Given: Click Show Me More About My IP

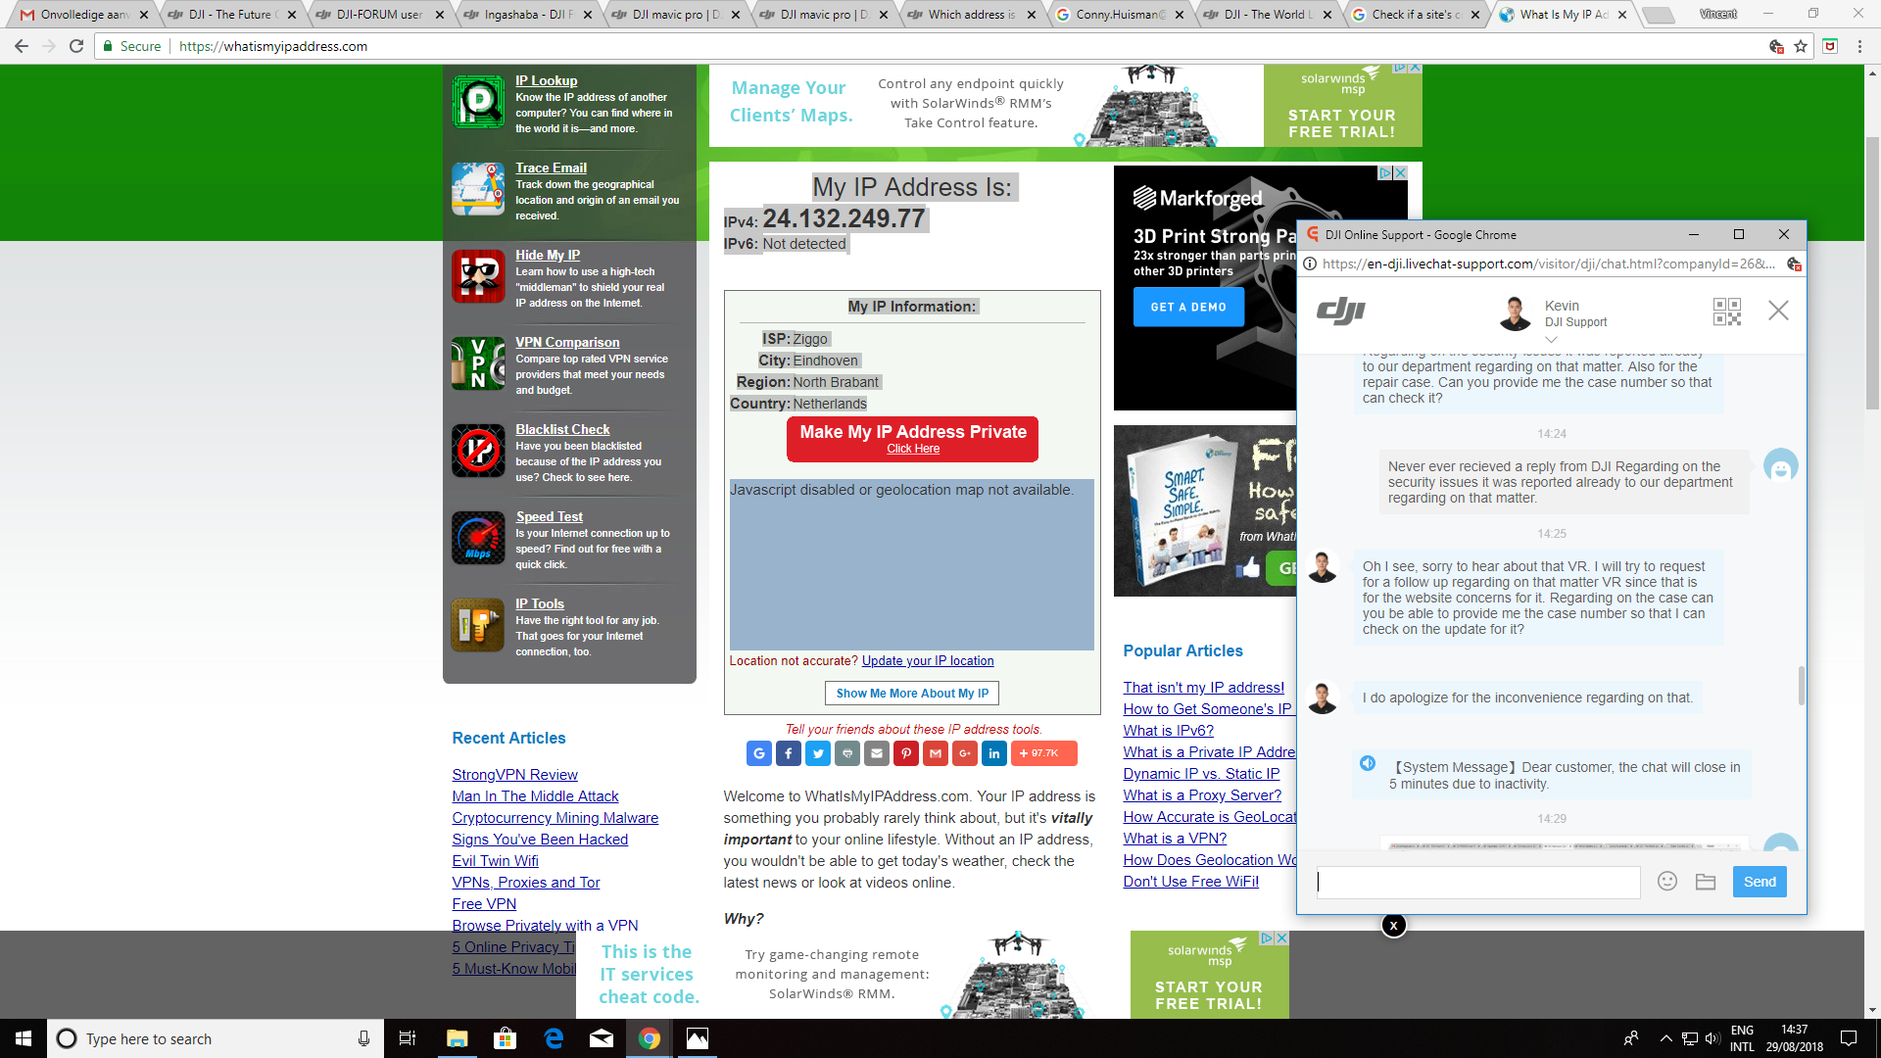Looking at the screenshot, I should pyautogui.click(x=912, y=694).
